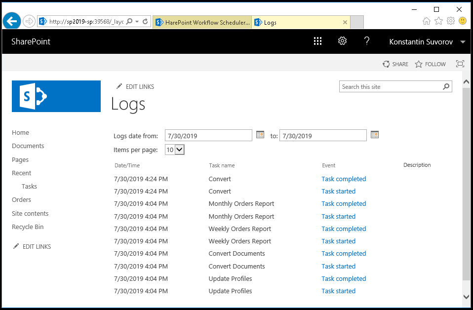Open Home in the left navigation
Image resolution: width=473 pixels, height=310 pixels.
(21, 132)
